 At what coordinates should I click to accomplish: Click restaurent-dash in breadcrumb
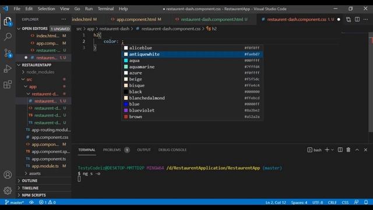(114, 29)
